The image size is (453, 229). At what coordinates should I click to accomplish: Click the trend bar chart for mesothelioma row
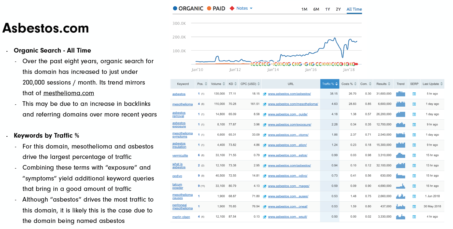(401, 104)
